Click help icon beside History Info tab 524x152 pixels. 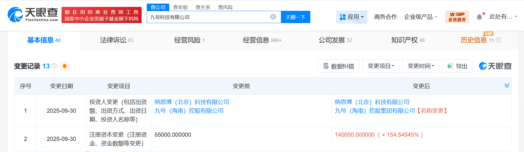[498, 40]
